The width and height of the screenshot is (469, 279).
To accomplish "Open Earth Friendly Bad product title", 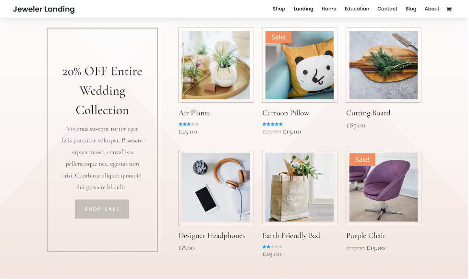I will coord(291,236).
